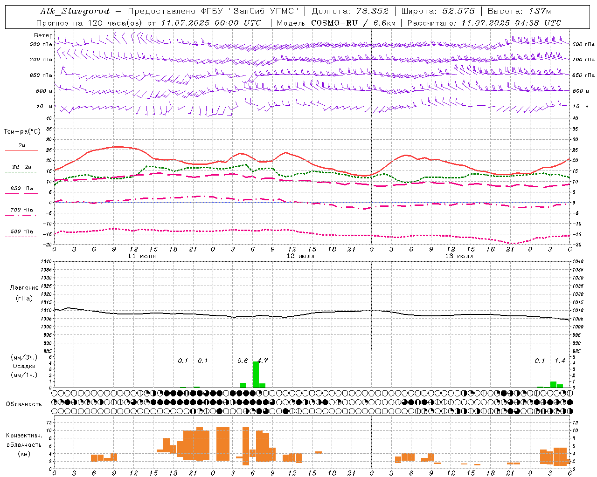
Task: Click the 'Облачность' cloudiness label
Action: (x=24, y=404)
